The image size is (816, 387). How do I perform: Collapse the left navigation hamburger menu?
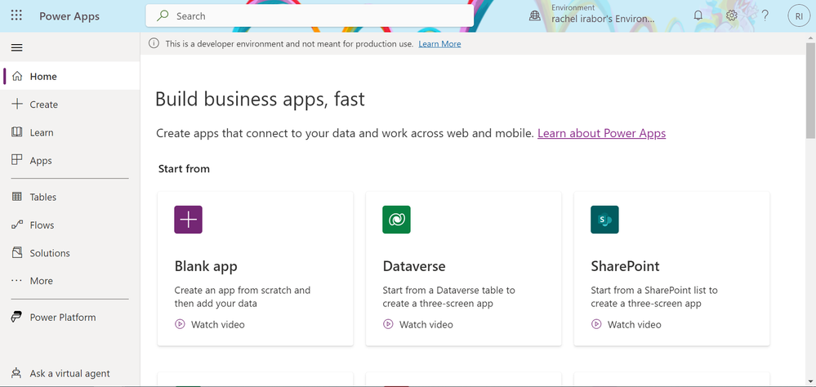16,48
